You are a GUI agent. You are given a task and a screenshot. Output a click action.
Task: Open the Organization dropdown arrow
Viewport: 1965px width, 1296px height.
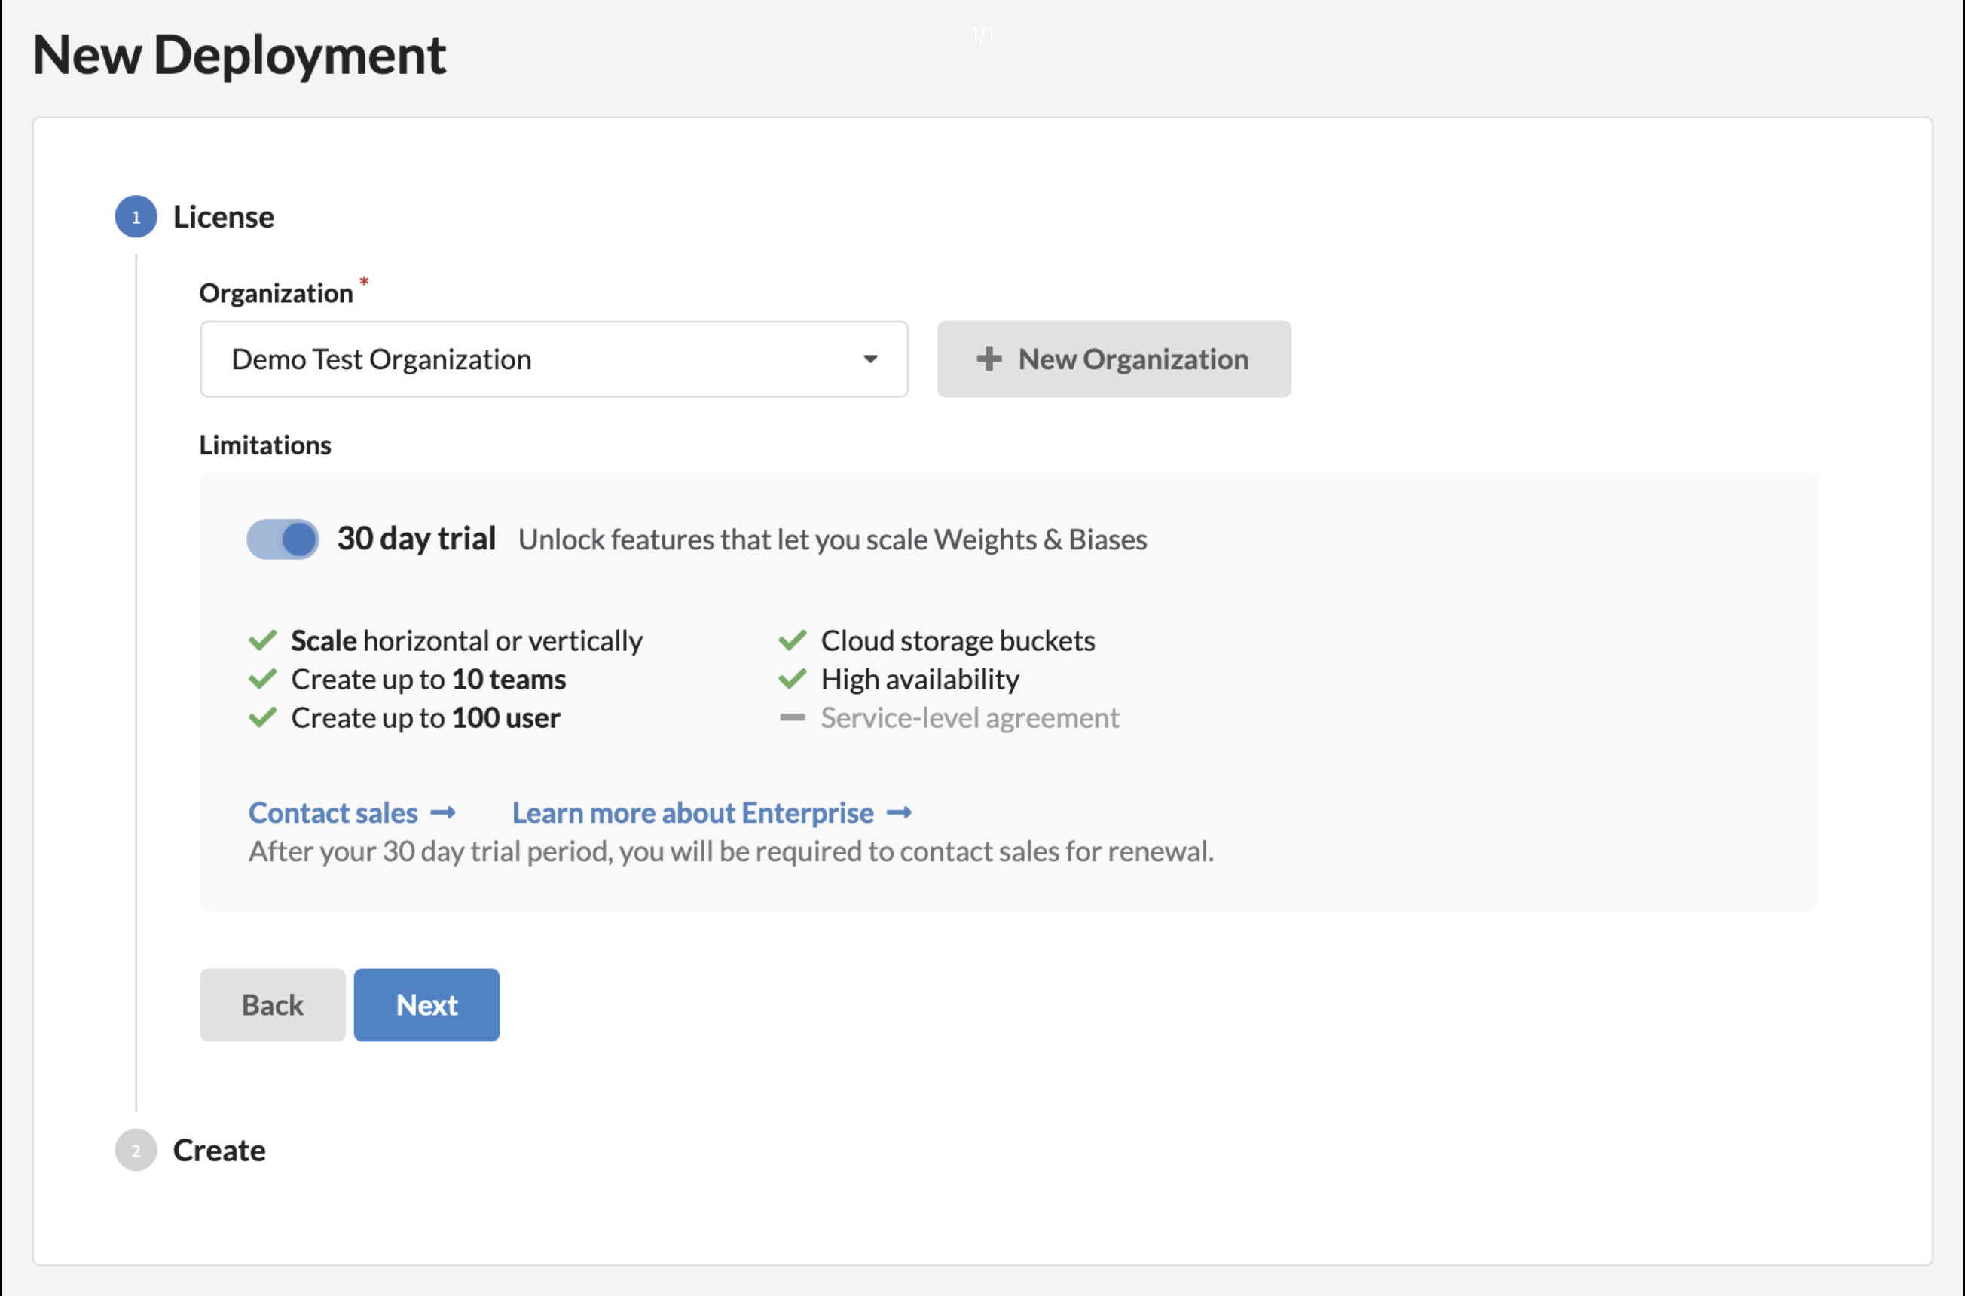coord(869,359)
